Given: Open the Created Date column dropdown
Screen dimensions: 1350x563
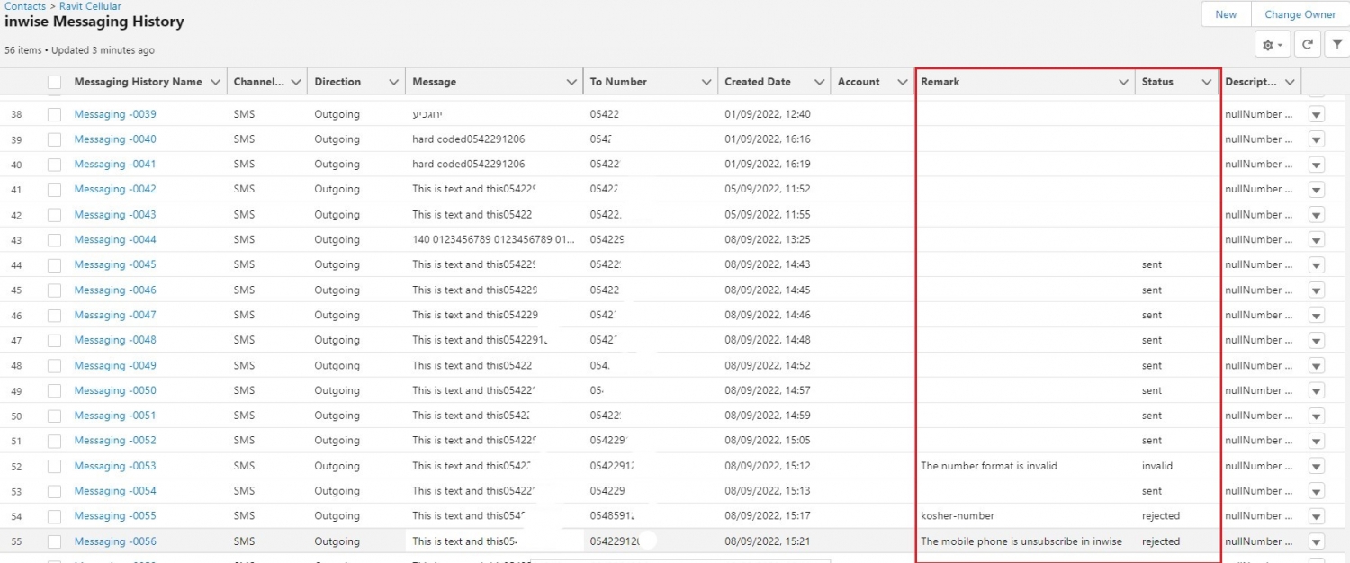Looking at the screenshot, I should click(x=820, y=81).
